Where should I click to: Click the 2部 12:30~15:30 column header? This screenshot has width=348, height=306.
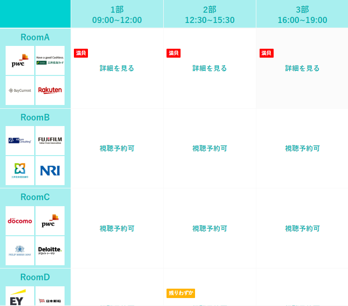[210, 14]
